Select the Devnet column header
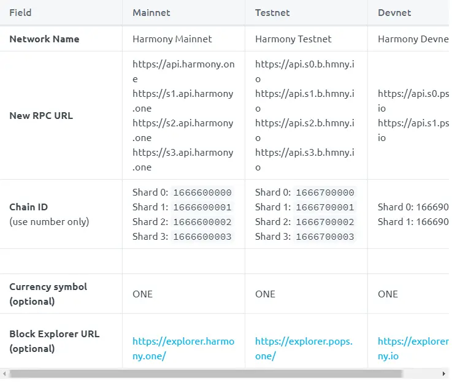Screen dimensions: 452x382 point(394,13)
